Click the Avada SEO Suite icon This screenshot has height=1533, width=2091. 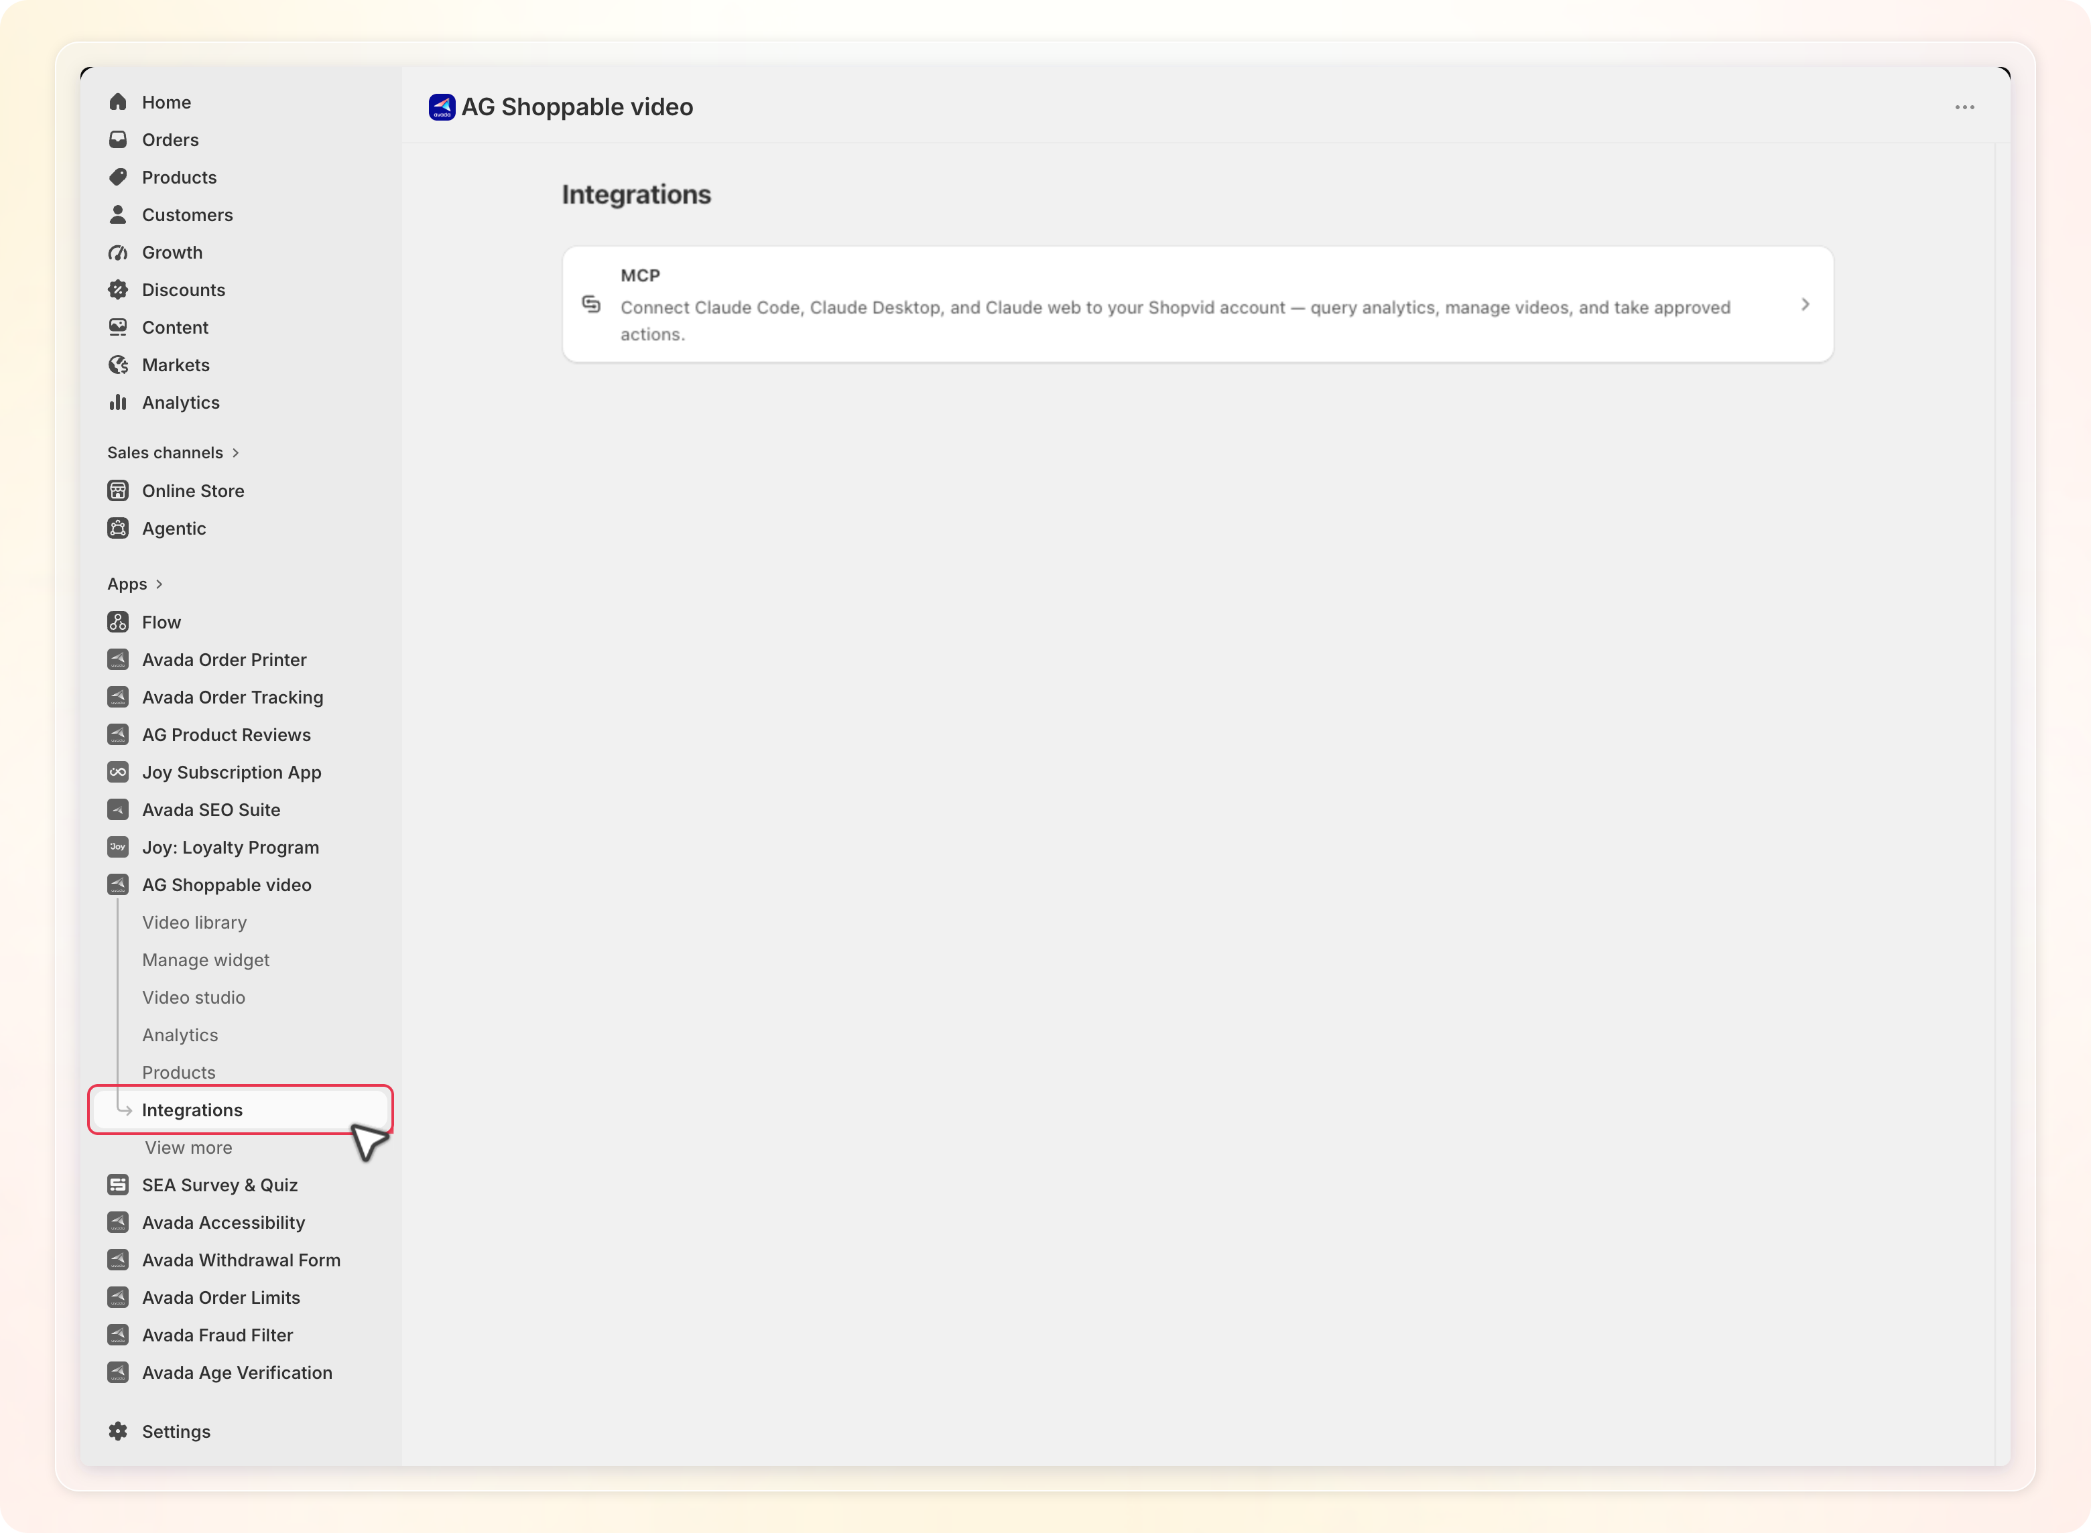coord(118,810)
